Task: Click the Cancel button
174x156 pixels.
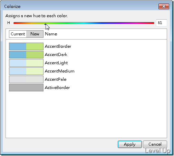Action: pyautogui.click(x=155, y=144)
